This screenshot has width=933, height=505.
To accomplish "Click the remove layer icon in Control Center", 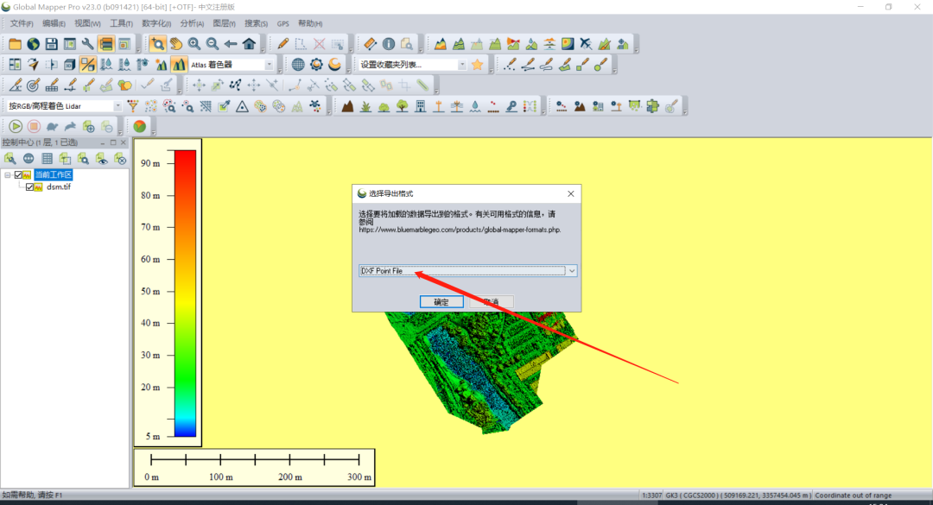I will click(120, 159).
